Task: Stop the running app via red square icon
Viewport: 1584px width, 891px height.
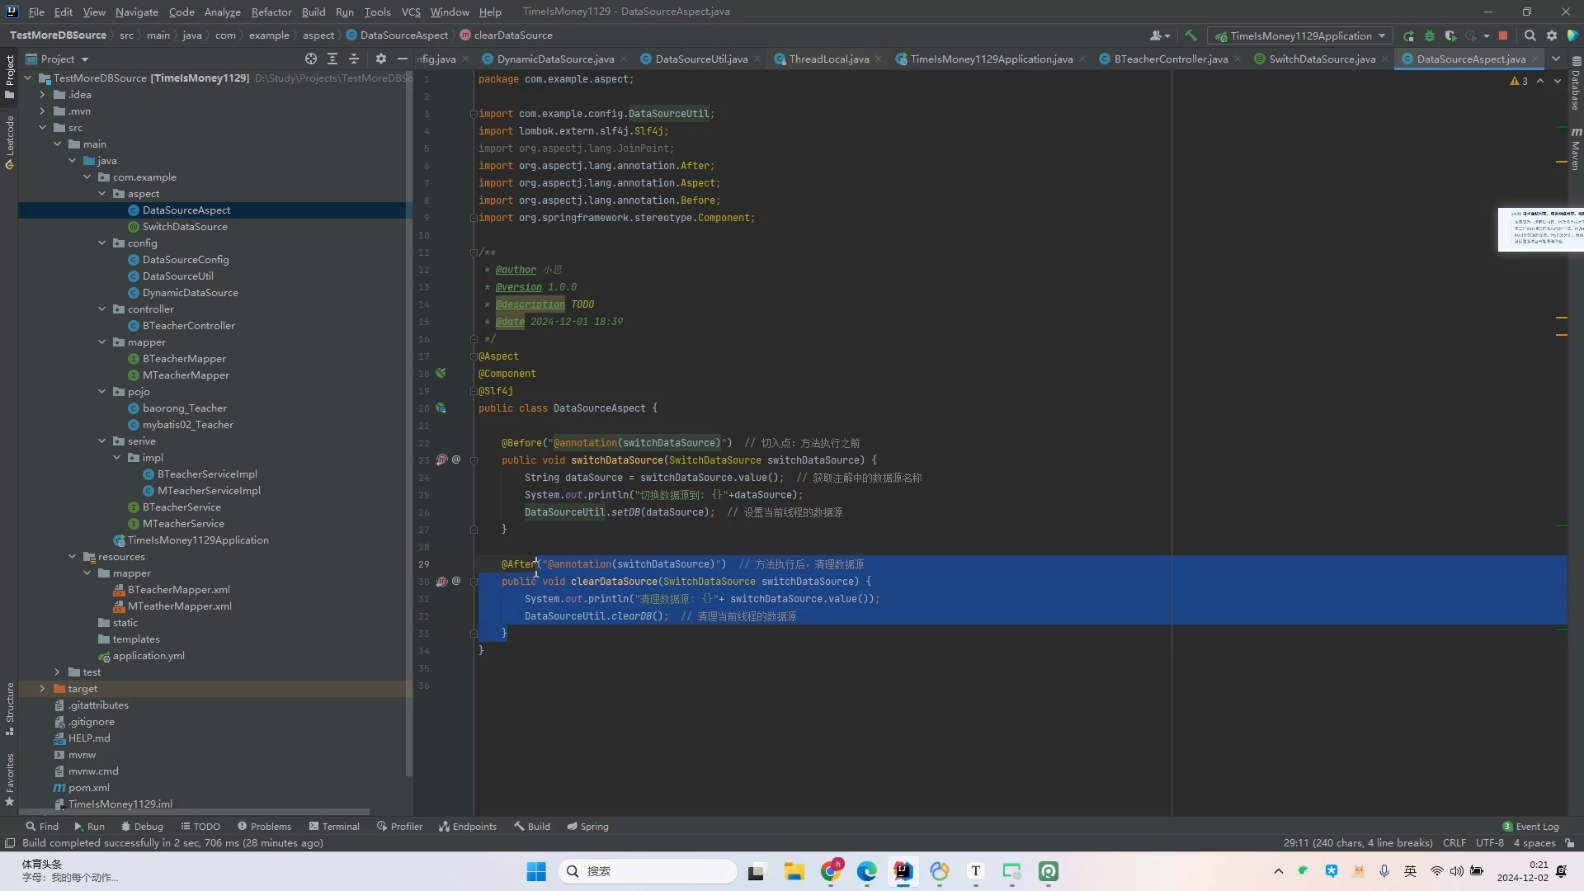Action: point(1503,35)
